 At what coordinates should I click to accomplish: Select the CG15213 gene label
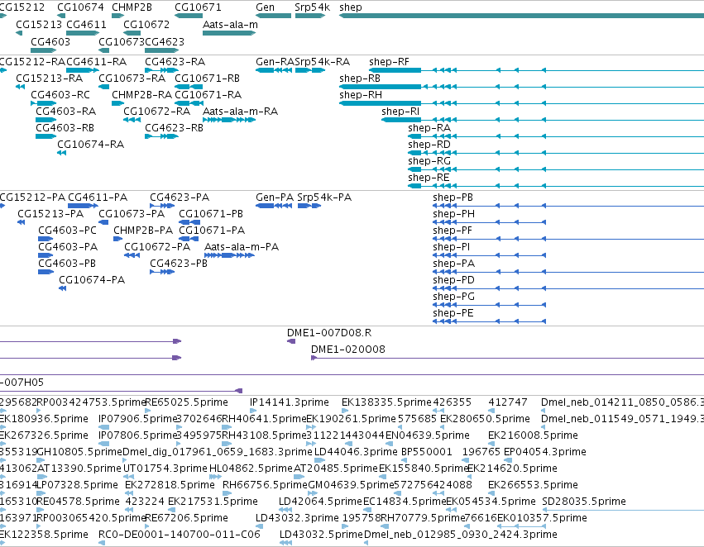tap(39, 24)
